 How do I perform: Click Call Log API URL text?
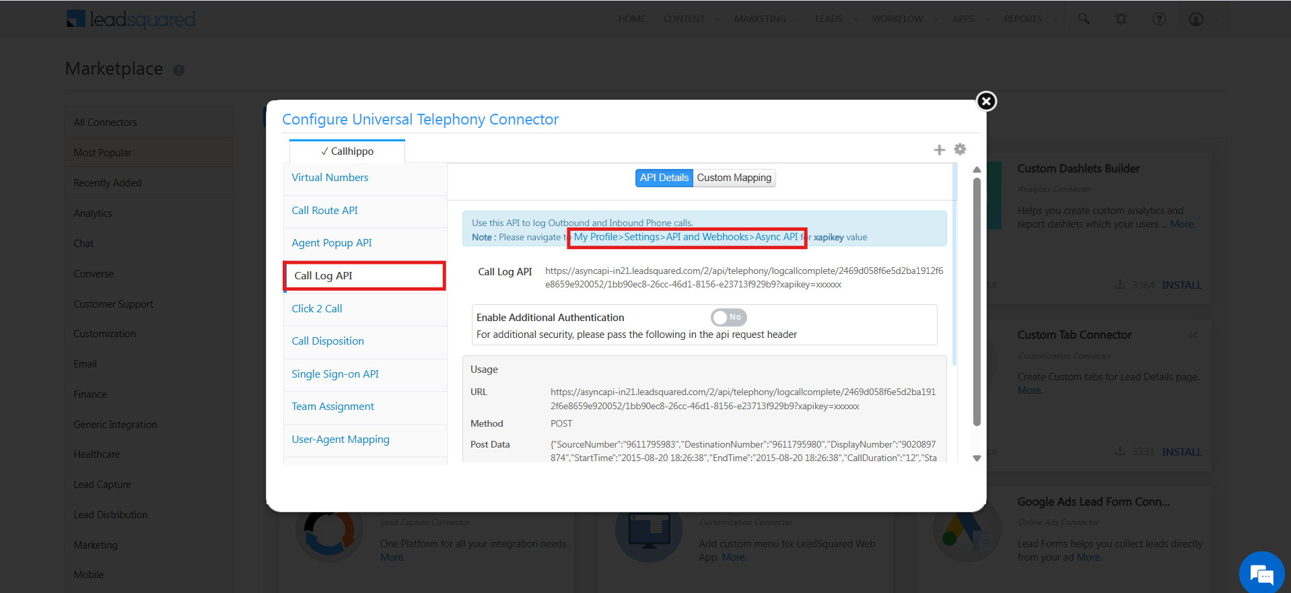tap(744, 277)
